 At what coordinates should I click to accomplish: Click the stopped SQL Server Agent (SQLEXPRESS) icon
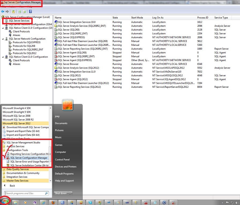point(56,60)
